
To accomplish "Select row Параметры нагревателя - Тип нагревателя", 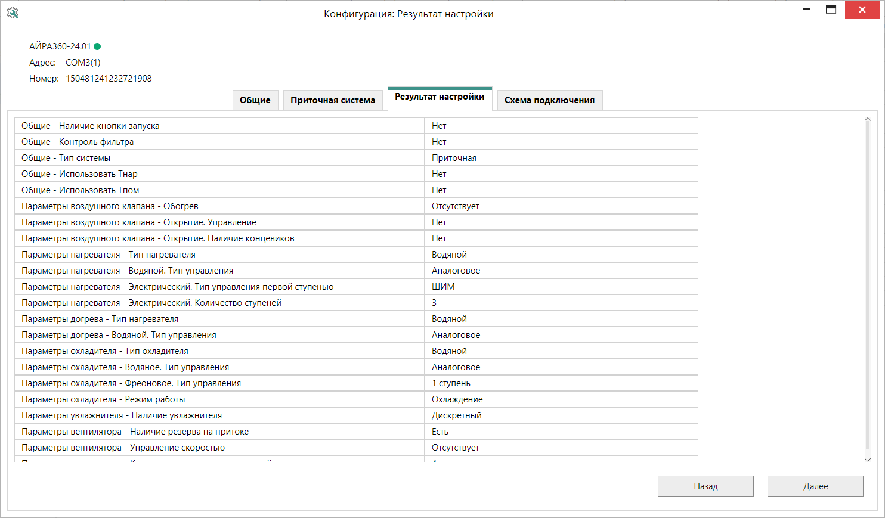I will click(x=219, y=255).
